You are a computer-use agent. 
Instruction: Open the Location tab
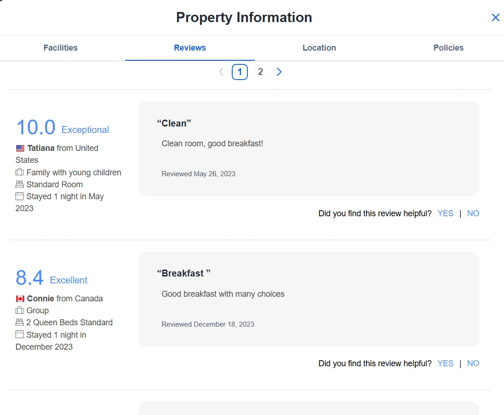319,47
